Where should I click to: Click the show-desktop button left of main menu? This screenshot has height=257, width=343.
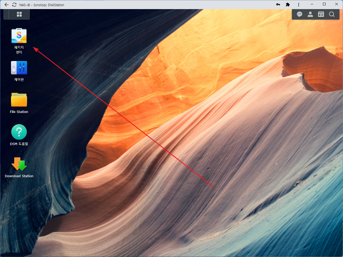pos(6,14)
